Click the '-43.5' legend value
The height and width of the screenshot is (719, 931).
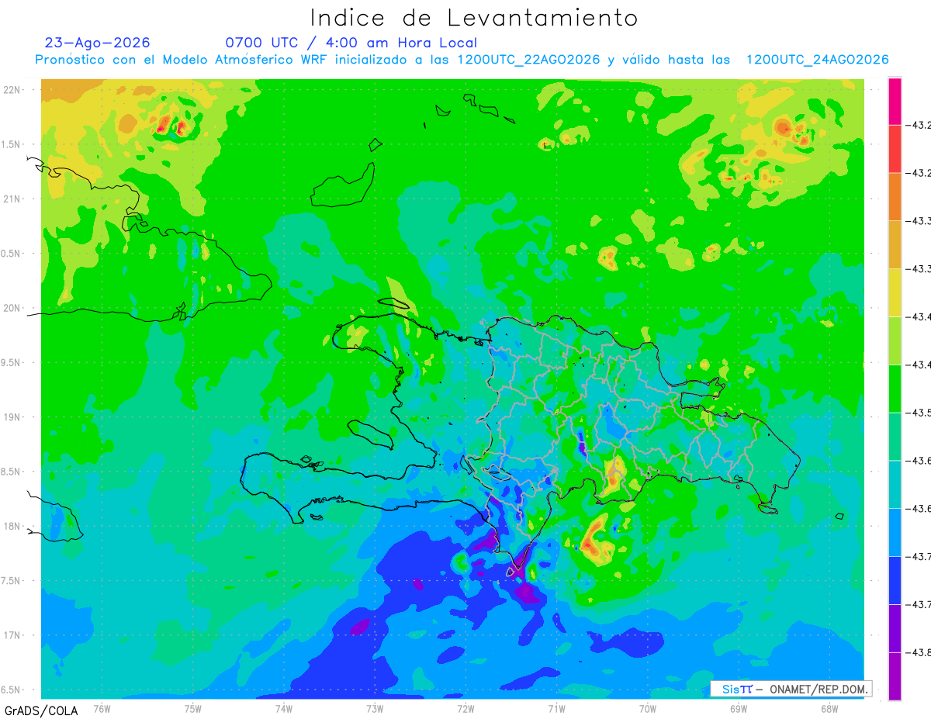pyautogui.click(x=918, y=413)
